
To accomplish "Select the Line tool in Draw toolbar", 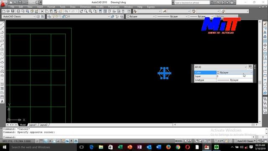I will point(2,23).
